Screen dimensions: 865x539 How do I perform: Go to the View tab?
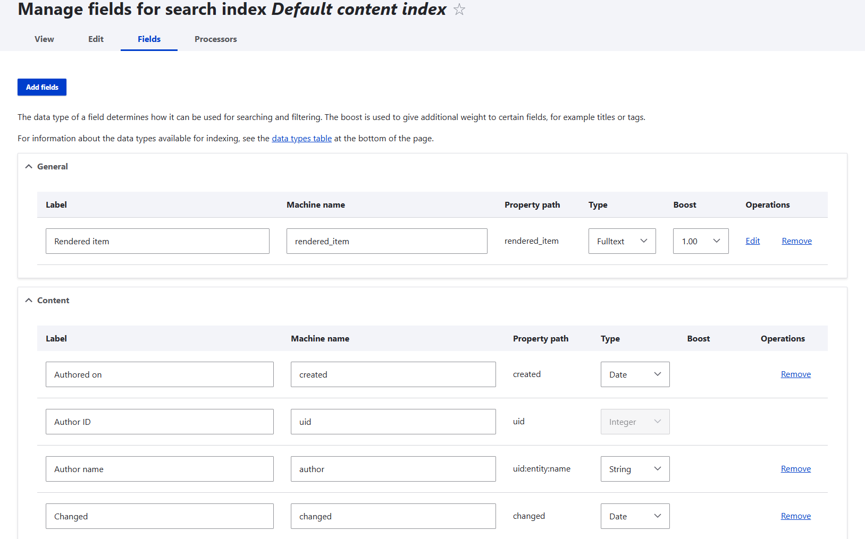click(44, 39)
